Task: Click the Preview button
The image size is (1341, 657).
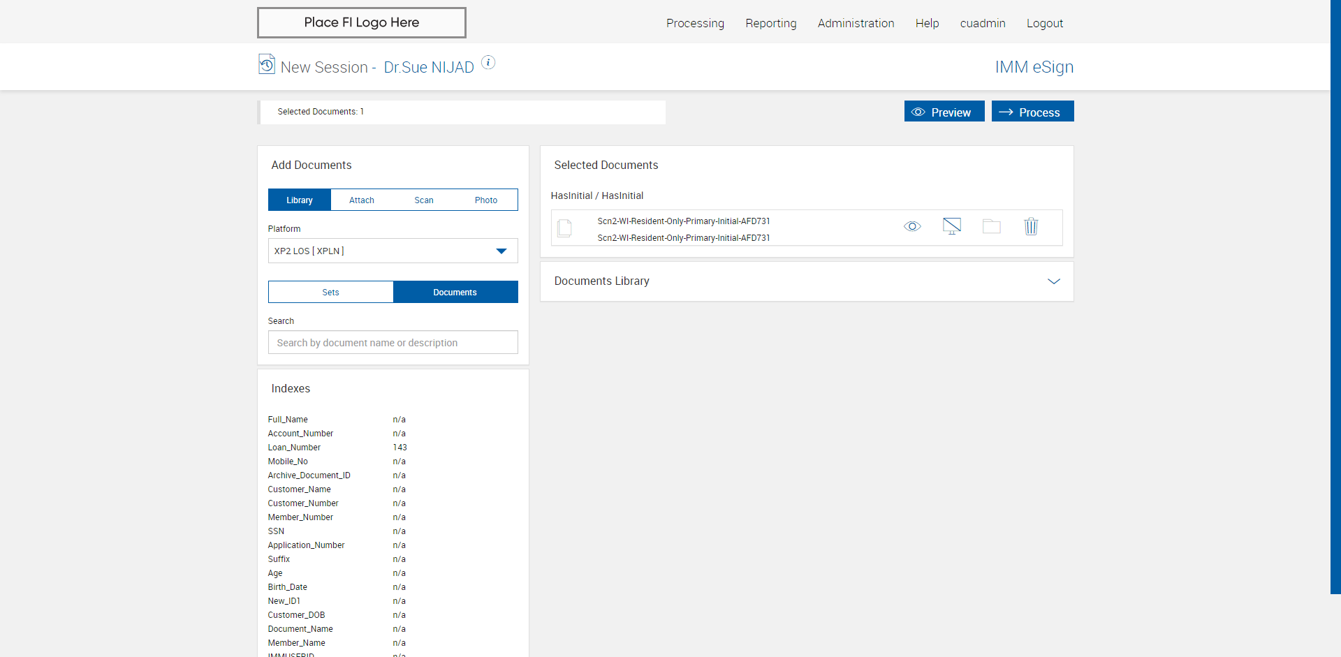Action: coord(944,112)
